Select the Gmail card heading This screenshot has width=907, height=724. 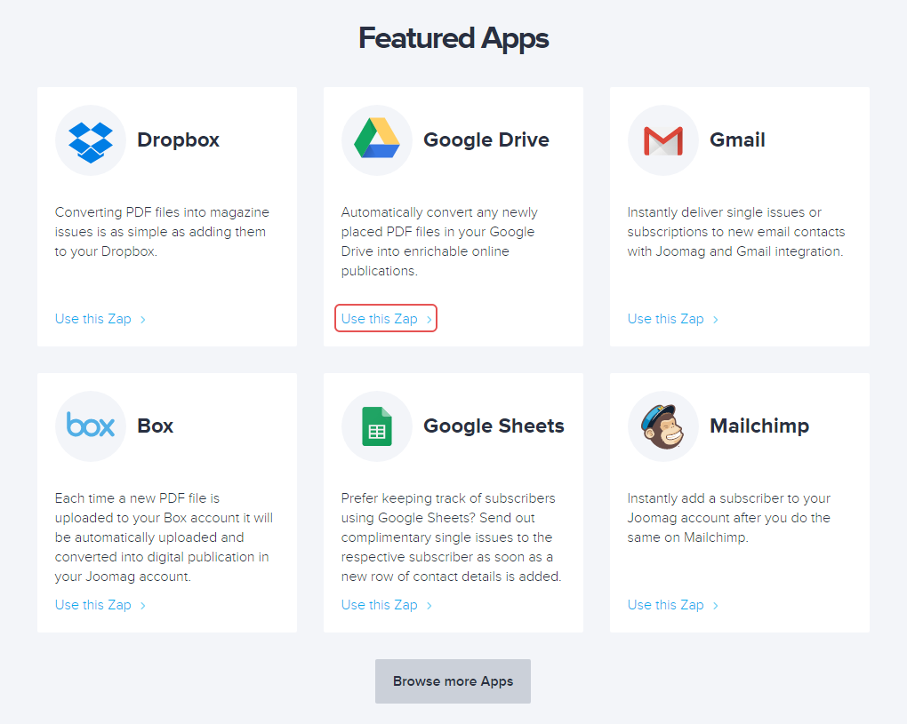(737, 140)
